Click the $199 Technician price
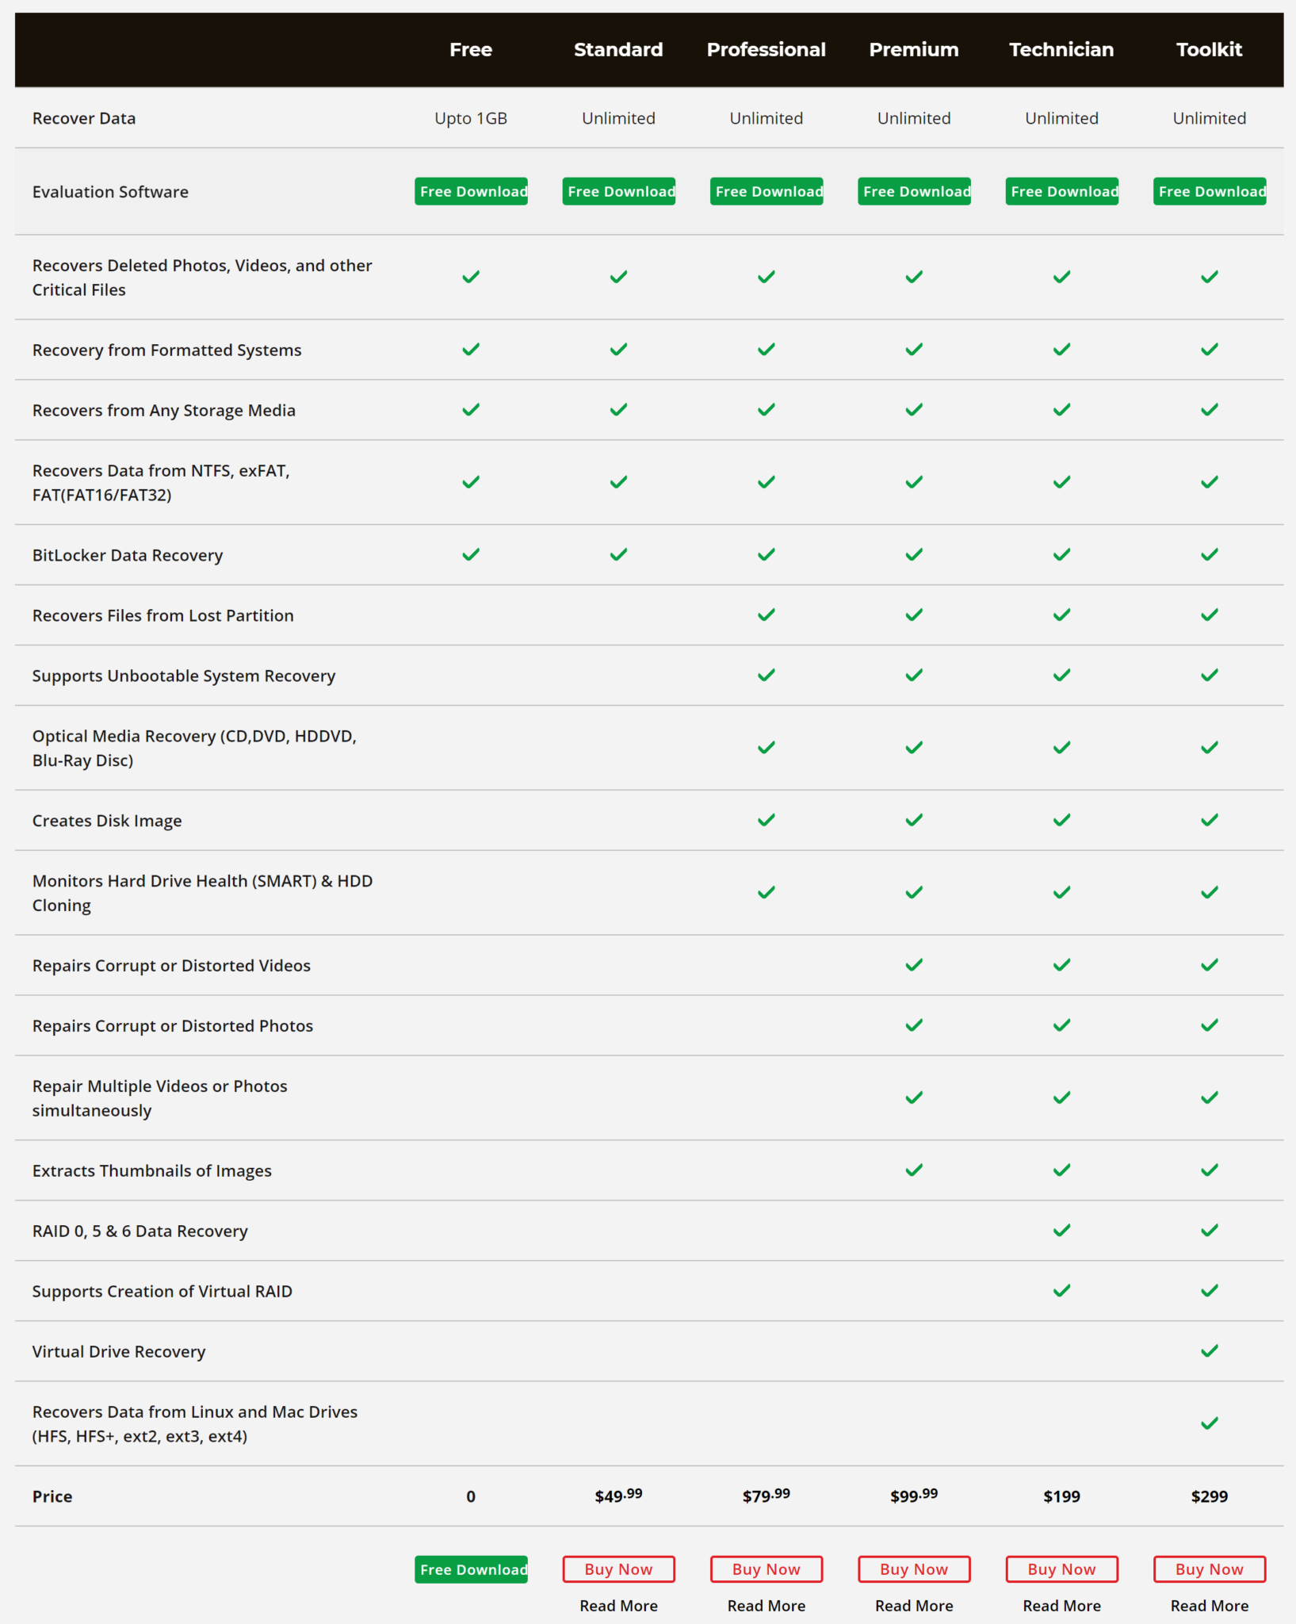This screenshot has width=1296, height=1624. 1061,1496
